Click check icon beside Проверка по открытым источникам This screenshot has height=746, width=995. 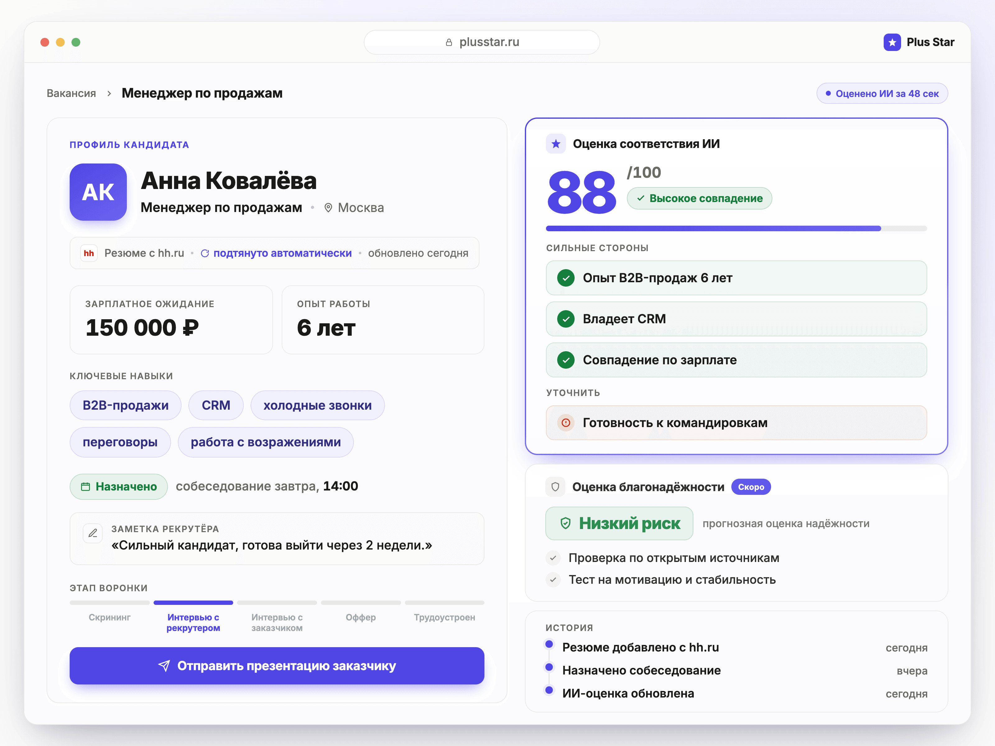[x=553, y=558]
